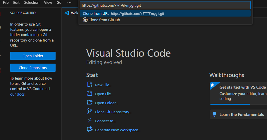The image size is (267, 140).
Task: Click the Open Folder button in Source Control
Action: point(33,56)
